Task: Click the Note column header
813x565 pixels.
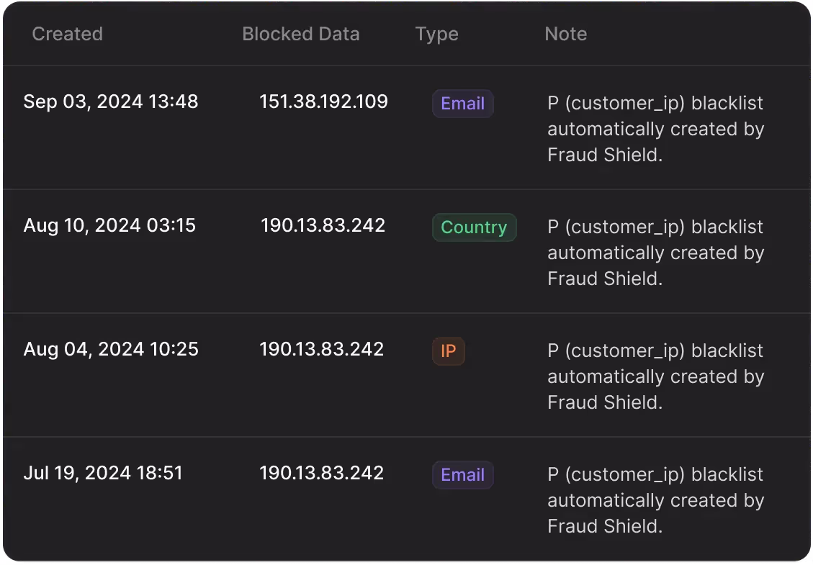Action: pos(565,34)
